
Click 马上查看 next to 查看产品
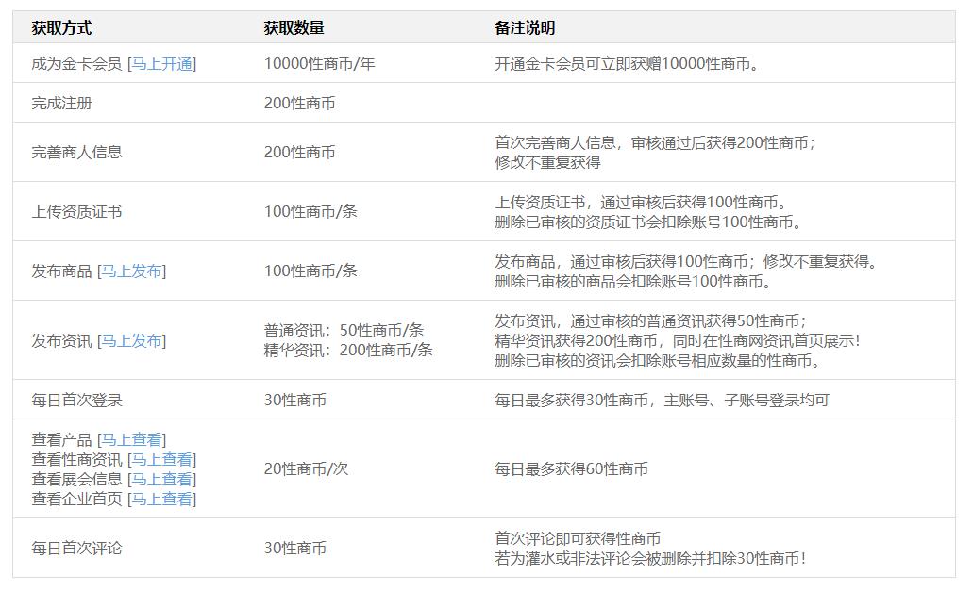click(x=131, y=440)
